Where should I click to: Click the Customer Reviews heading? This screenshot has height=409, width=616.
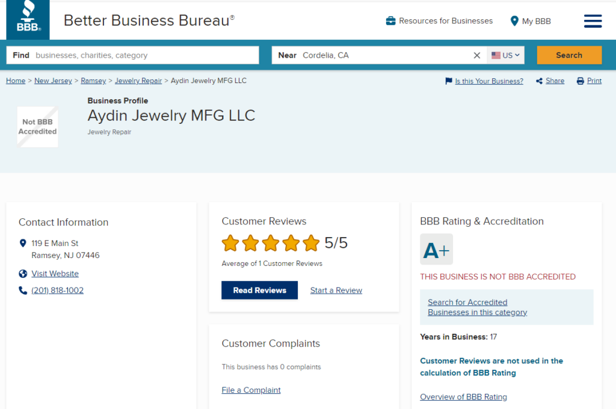click(x=264, y=221)
